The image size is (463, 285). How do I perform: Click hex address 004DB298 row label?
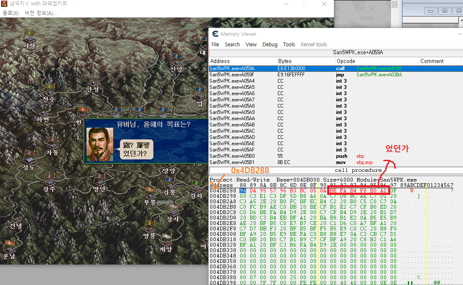223,196
